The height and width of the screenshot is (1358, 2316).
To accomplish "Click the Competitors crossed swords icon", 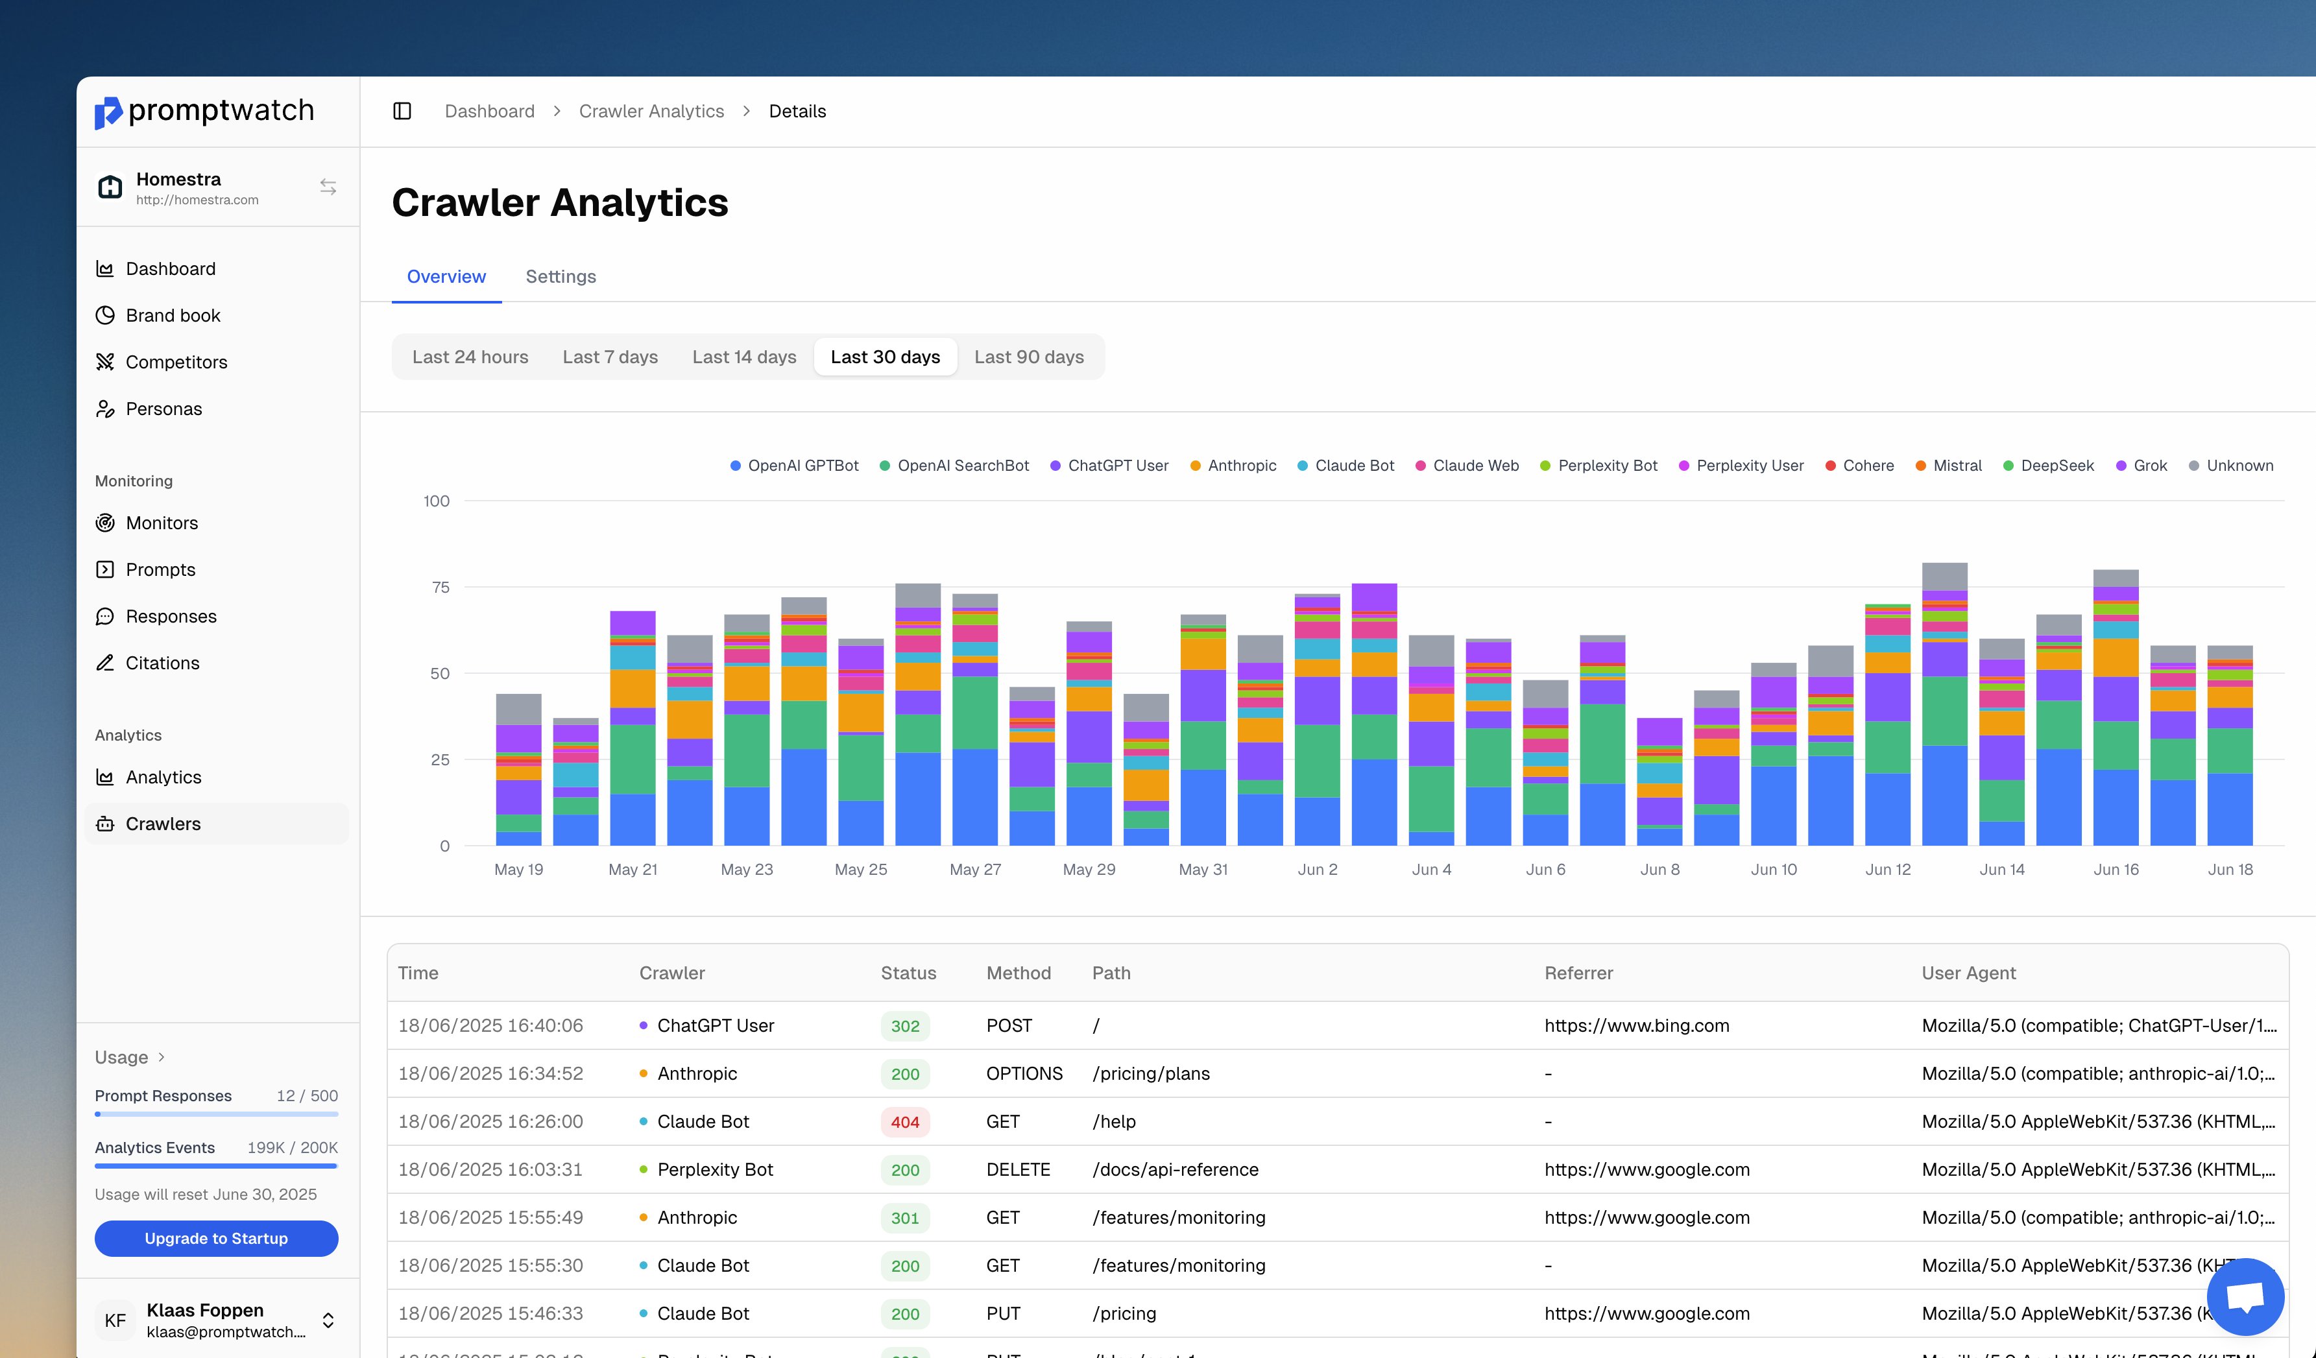I will tap(105, 362).
